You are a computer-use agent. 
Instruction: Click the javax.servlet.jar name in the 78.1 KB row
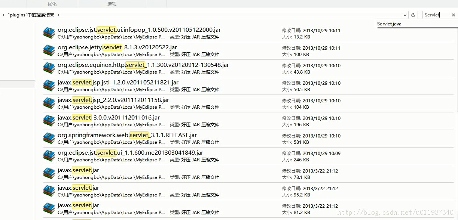[79, 170]
